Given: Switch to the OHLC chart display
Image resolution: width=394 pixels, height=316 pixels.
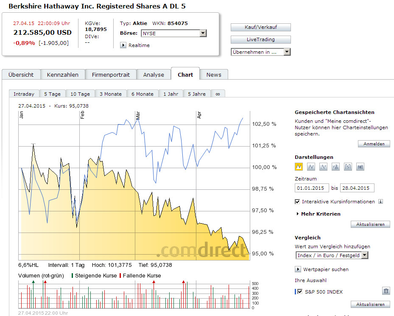Looking at the screenshot, I should pos(348,166).
